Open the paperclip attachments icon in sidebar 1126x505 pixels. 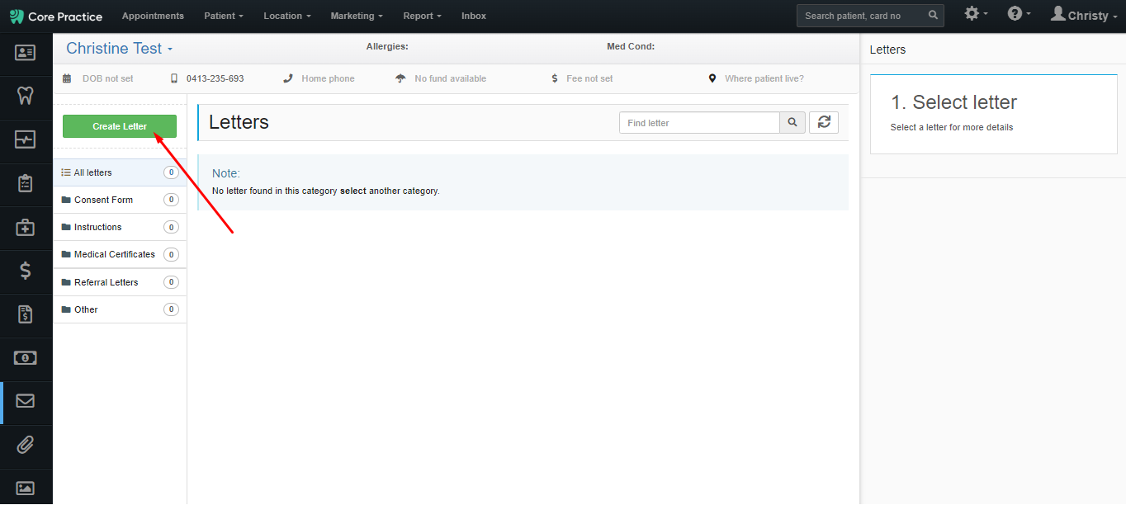pyautogui.click(x=26, y=445)
